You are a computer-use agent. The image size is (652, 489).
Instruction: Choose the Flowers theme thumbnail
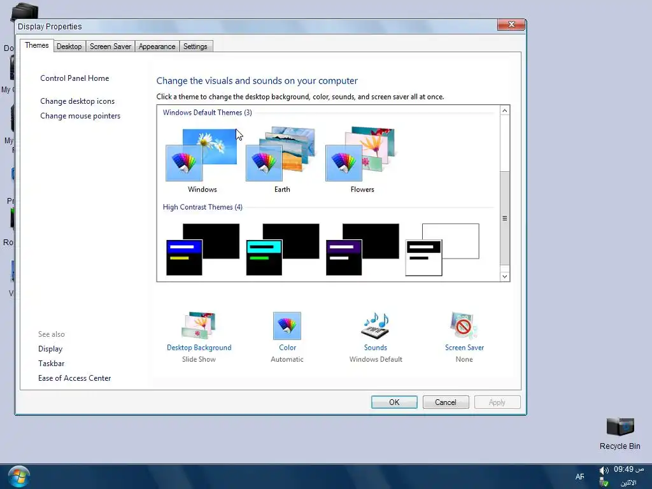(360, 154)
